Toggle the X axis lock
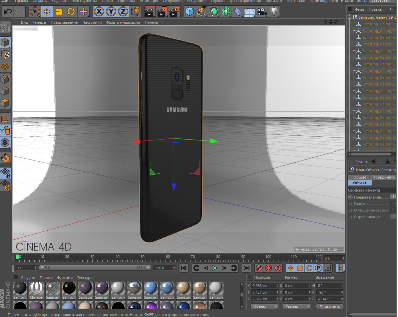This screenshot has width=398, height=317. [x=99, y=12]
